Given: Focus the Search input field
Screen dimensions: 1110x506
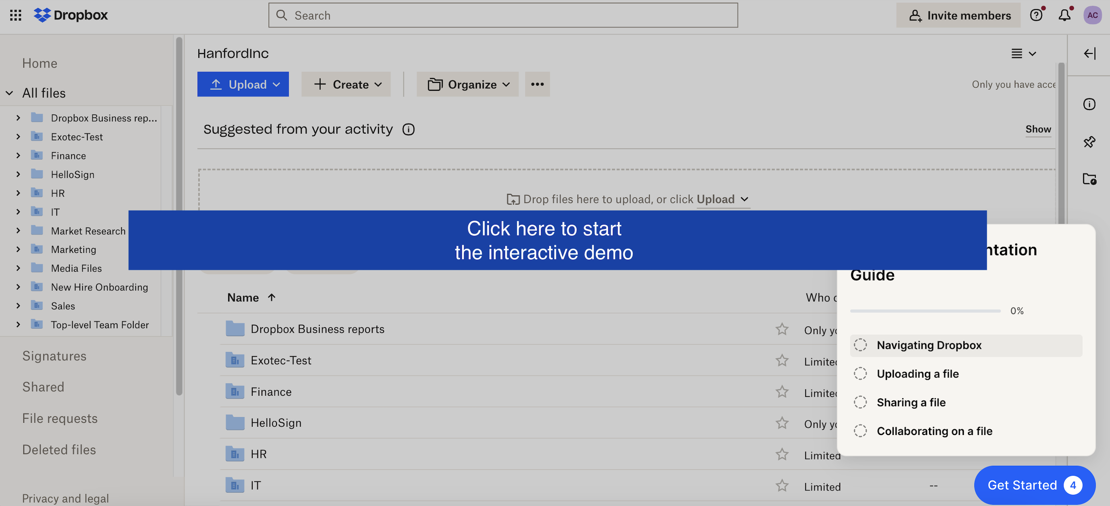Looking at the screenshot, I should click(503, 15).
